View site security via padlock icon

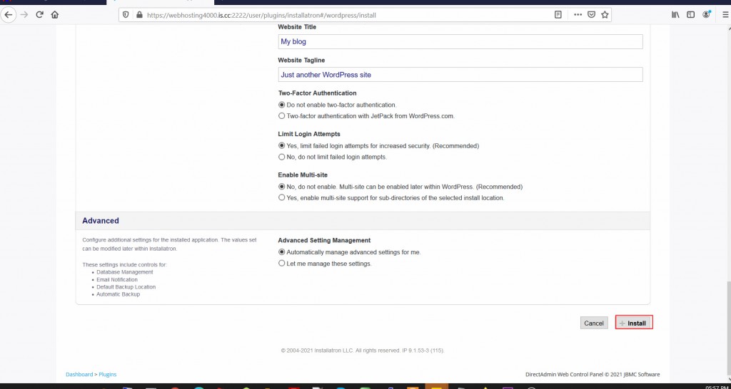138,15
